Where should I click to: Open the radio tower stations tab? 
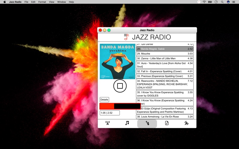[108, 123]
